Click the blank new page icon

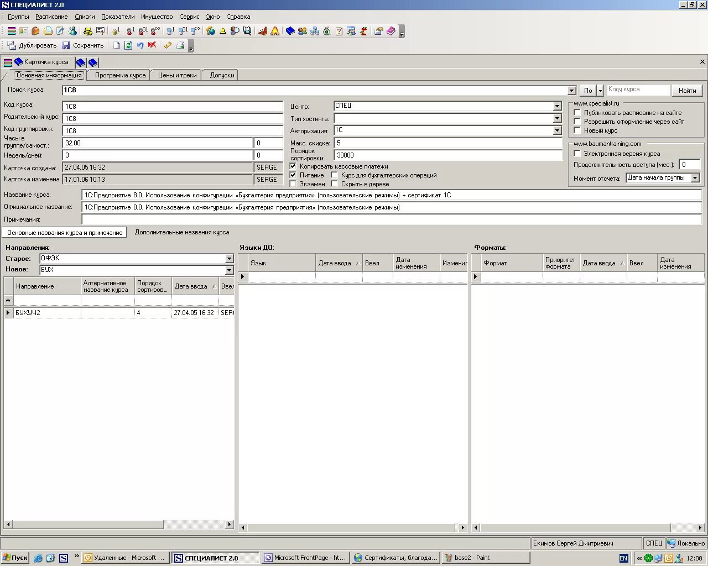pos(117,45)
